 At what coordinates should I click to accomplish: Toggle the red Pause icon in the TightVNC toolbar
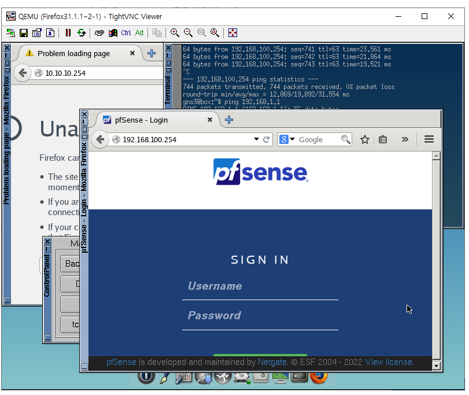(68, 33)
